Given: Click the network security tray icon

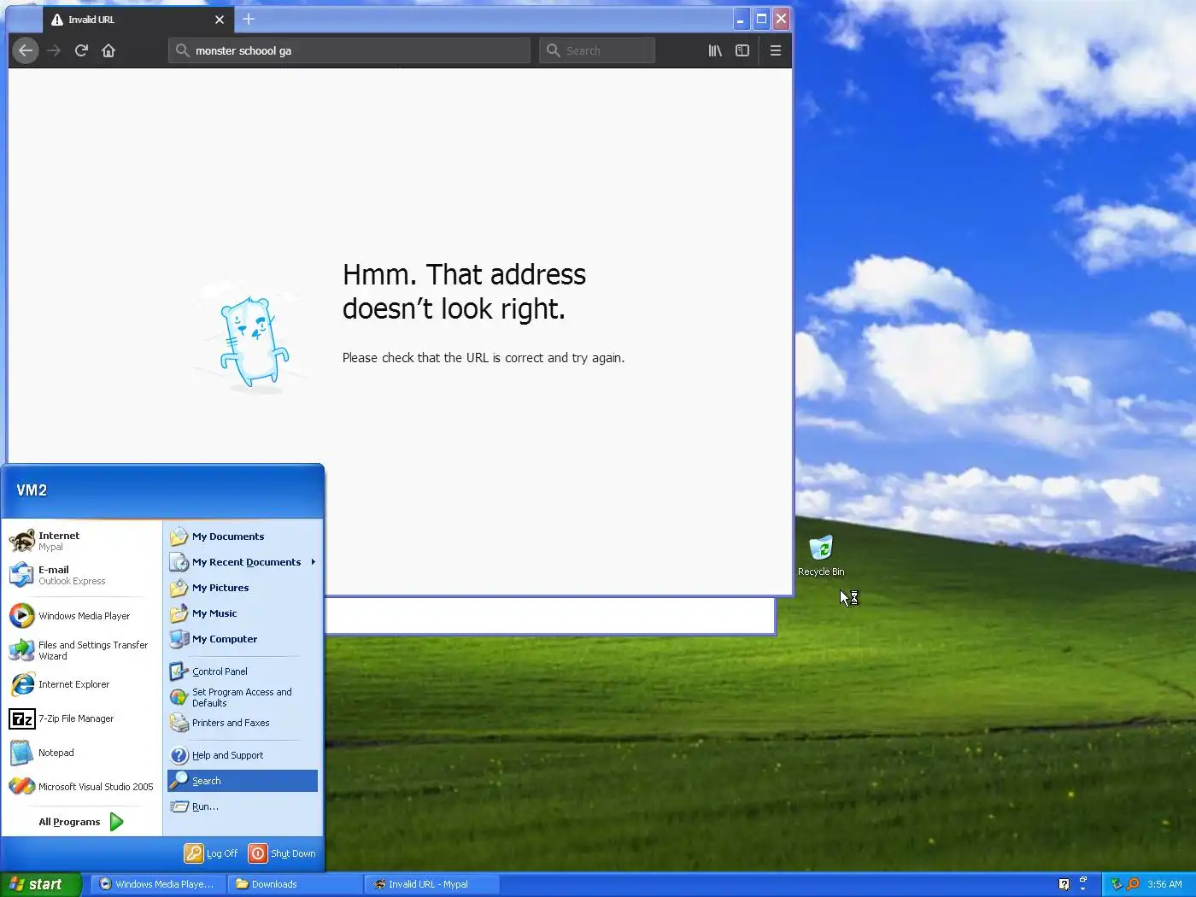Looking at the screenshot, I should pyautogui.click(x=1117, y=884).
